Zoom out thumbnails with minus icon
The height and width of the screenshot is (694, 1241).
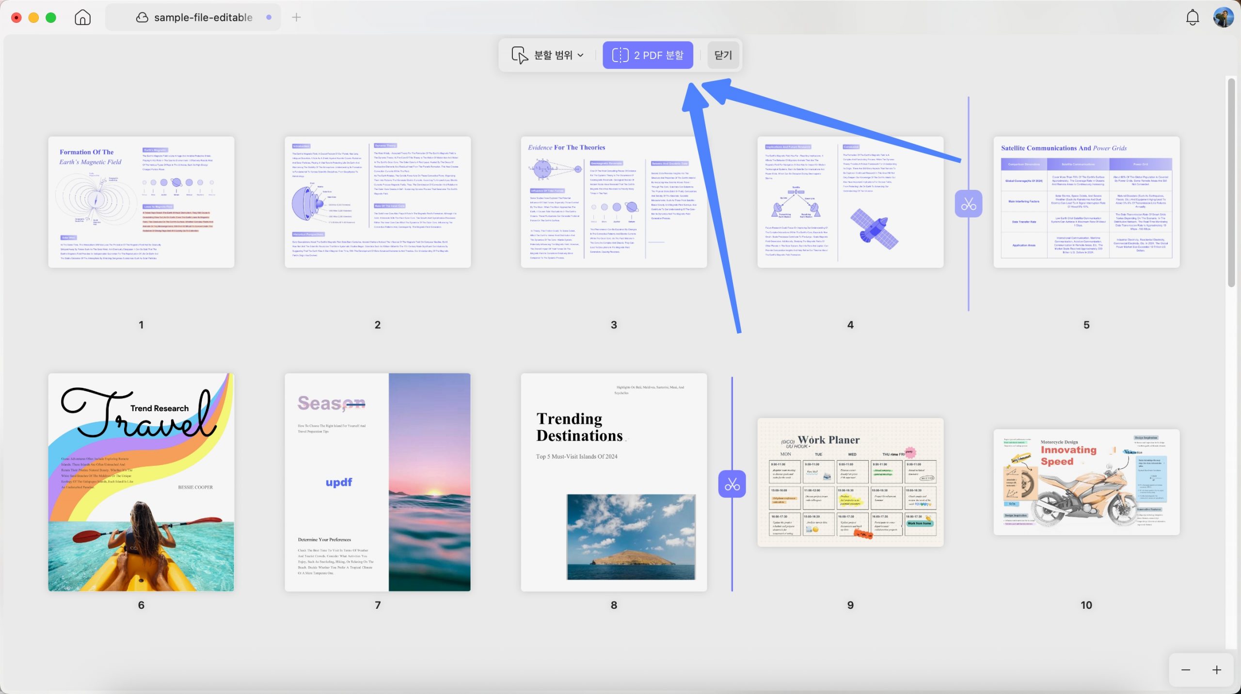click(1186, 670)
